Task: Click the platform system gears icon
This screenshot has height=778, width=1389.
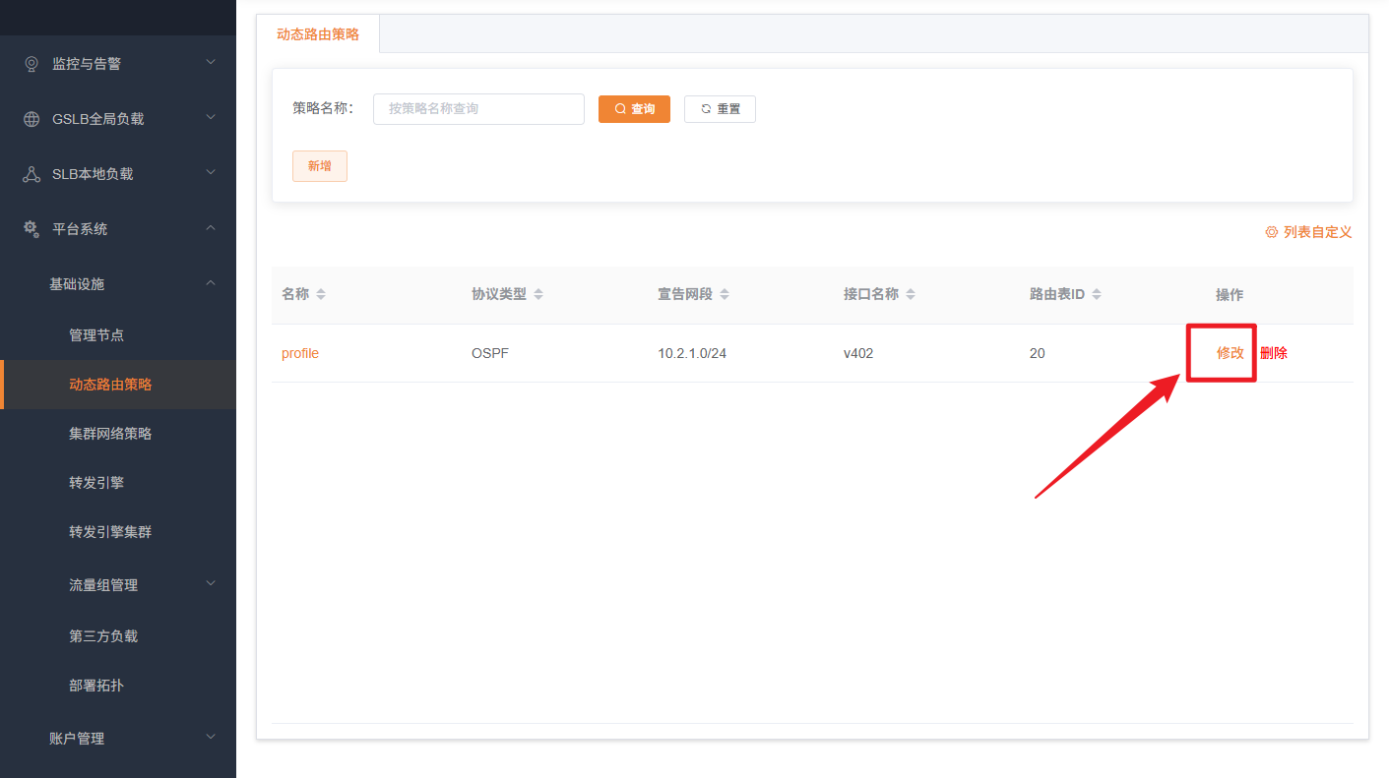Action: (32, 229)
